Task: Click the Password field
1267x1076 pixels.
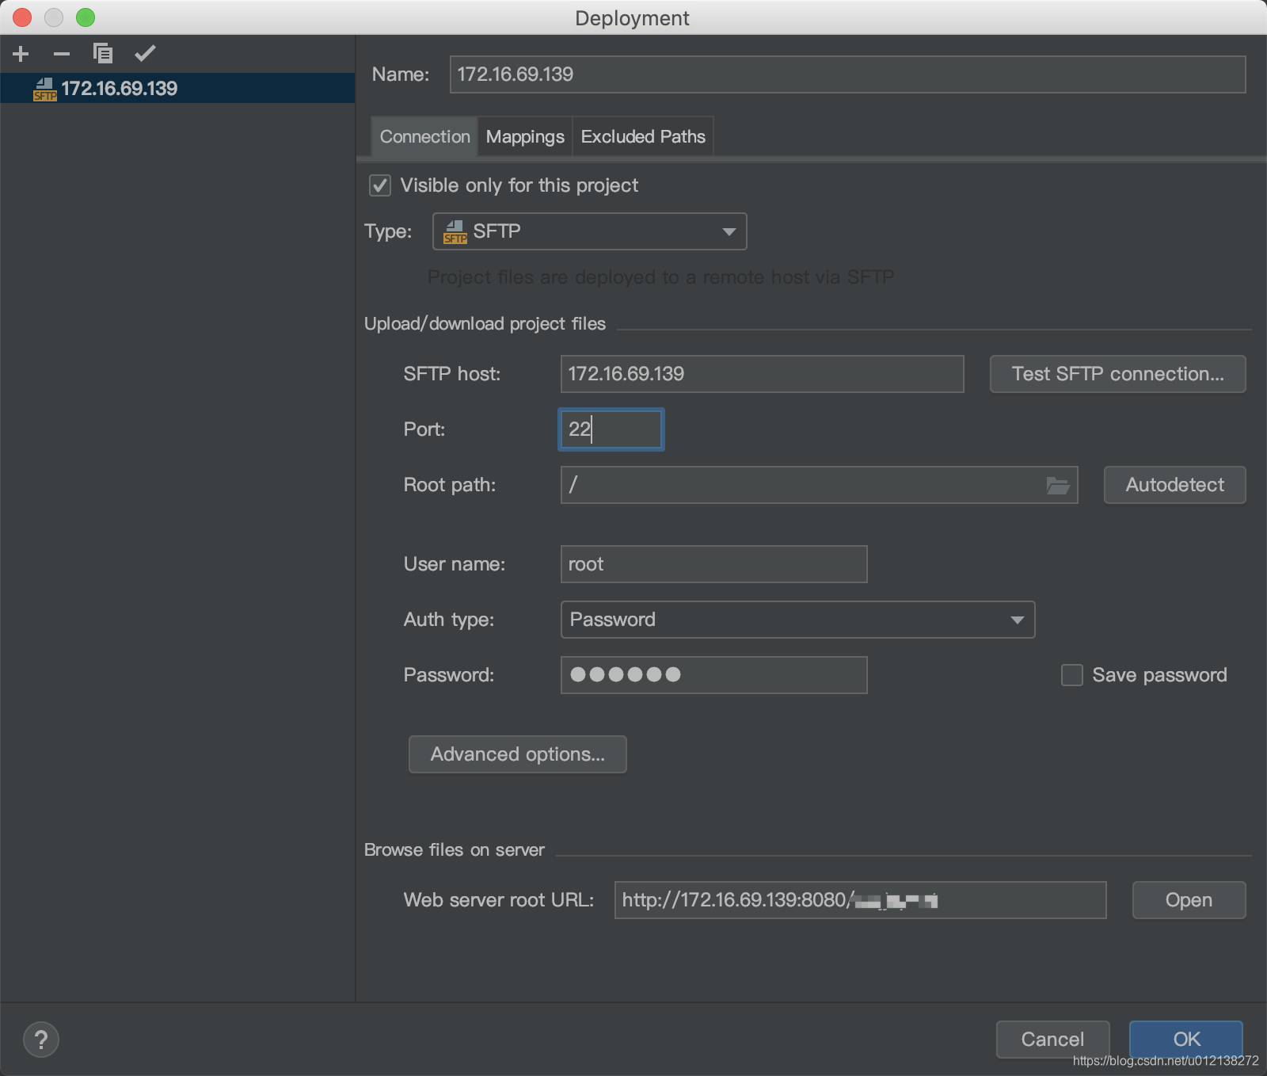Action: pos(713,675)
